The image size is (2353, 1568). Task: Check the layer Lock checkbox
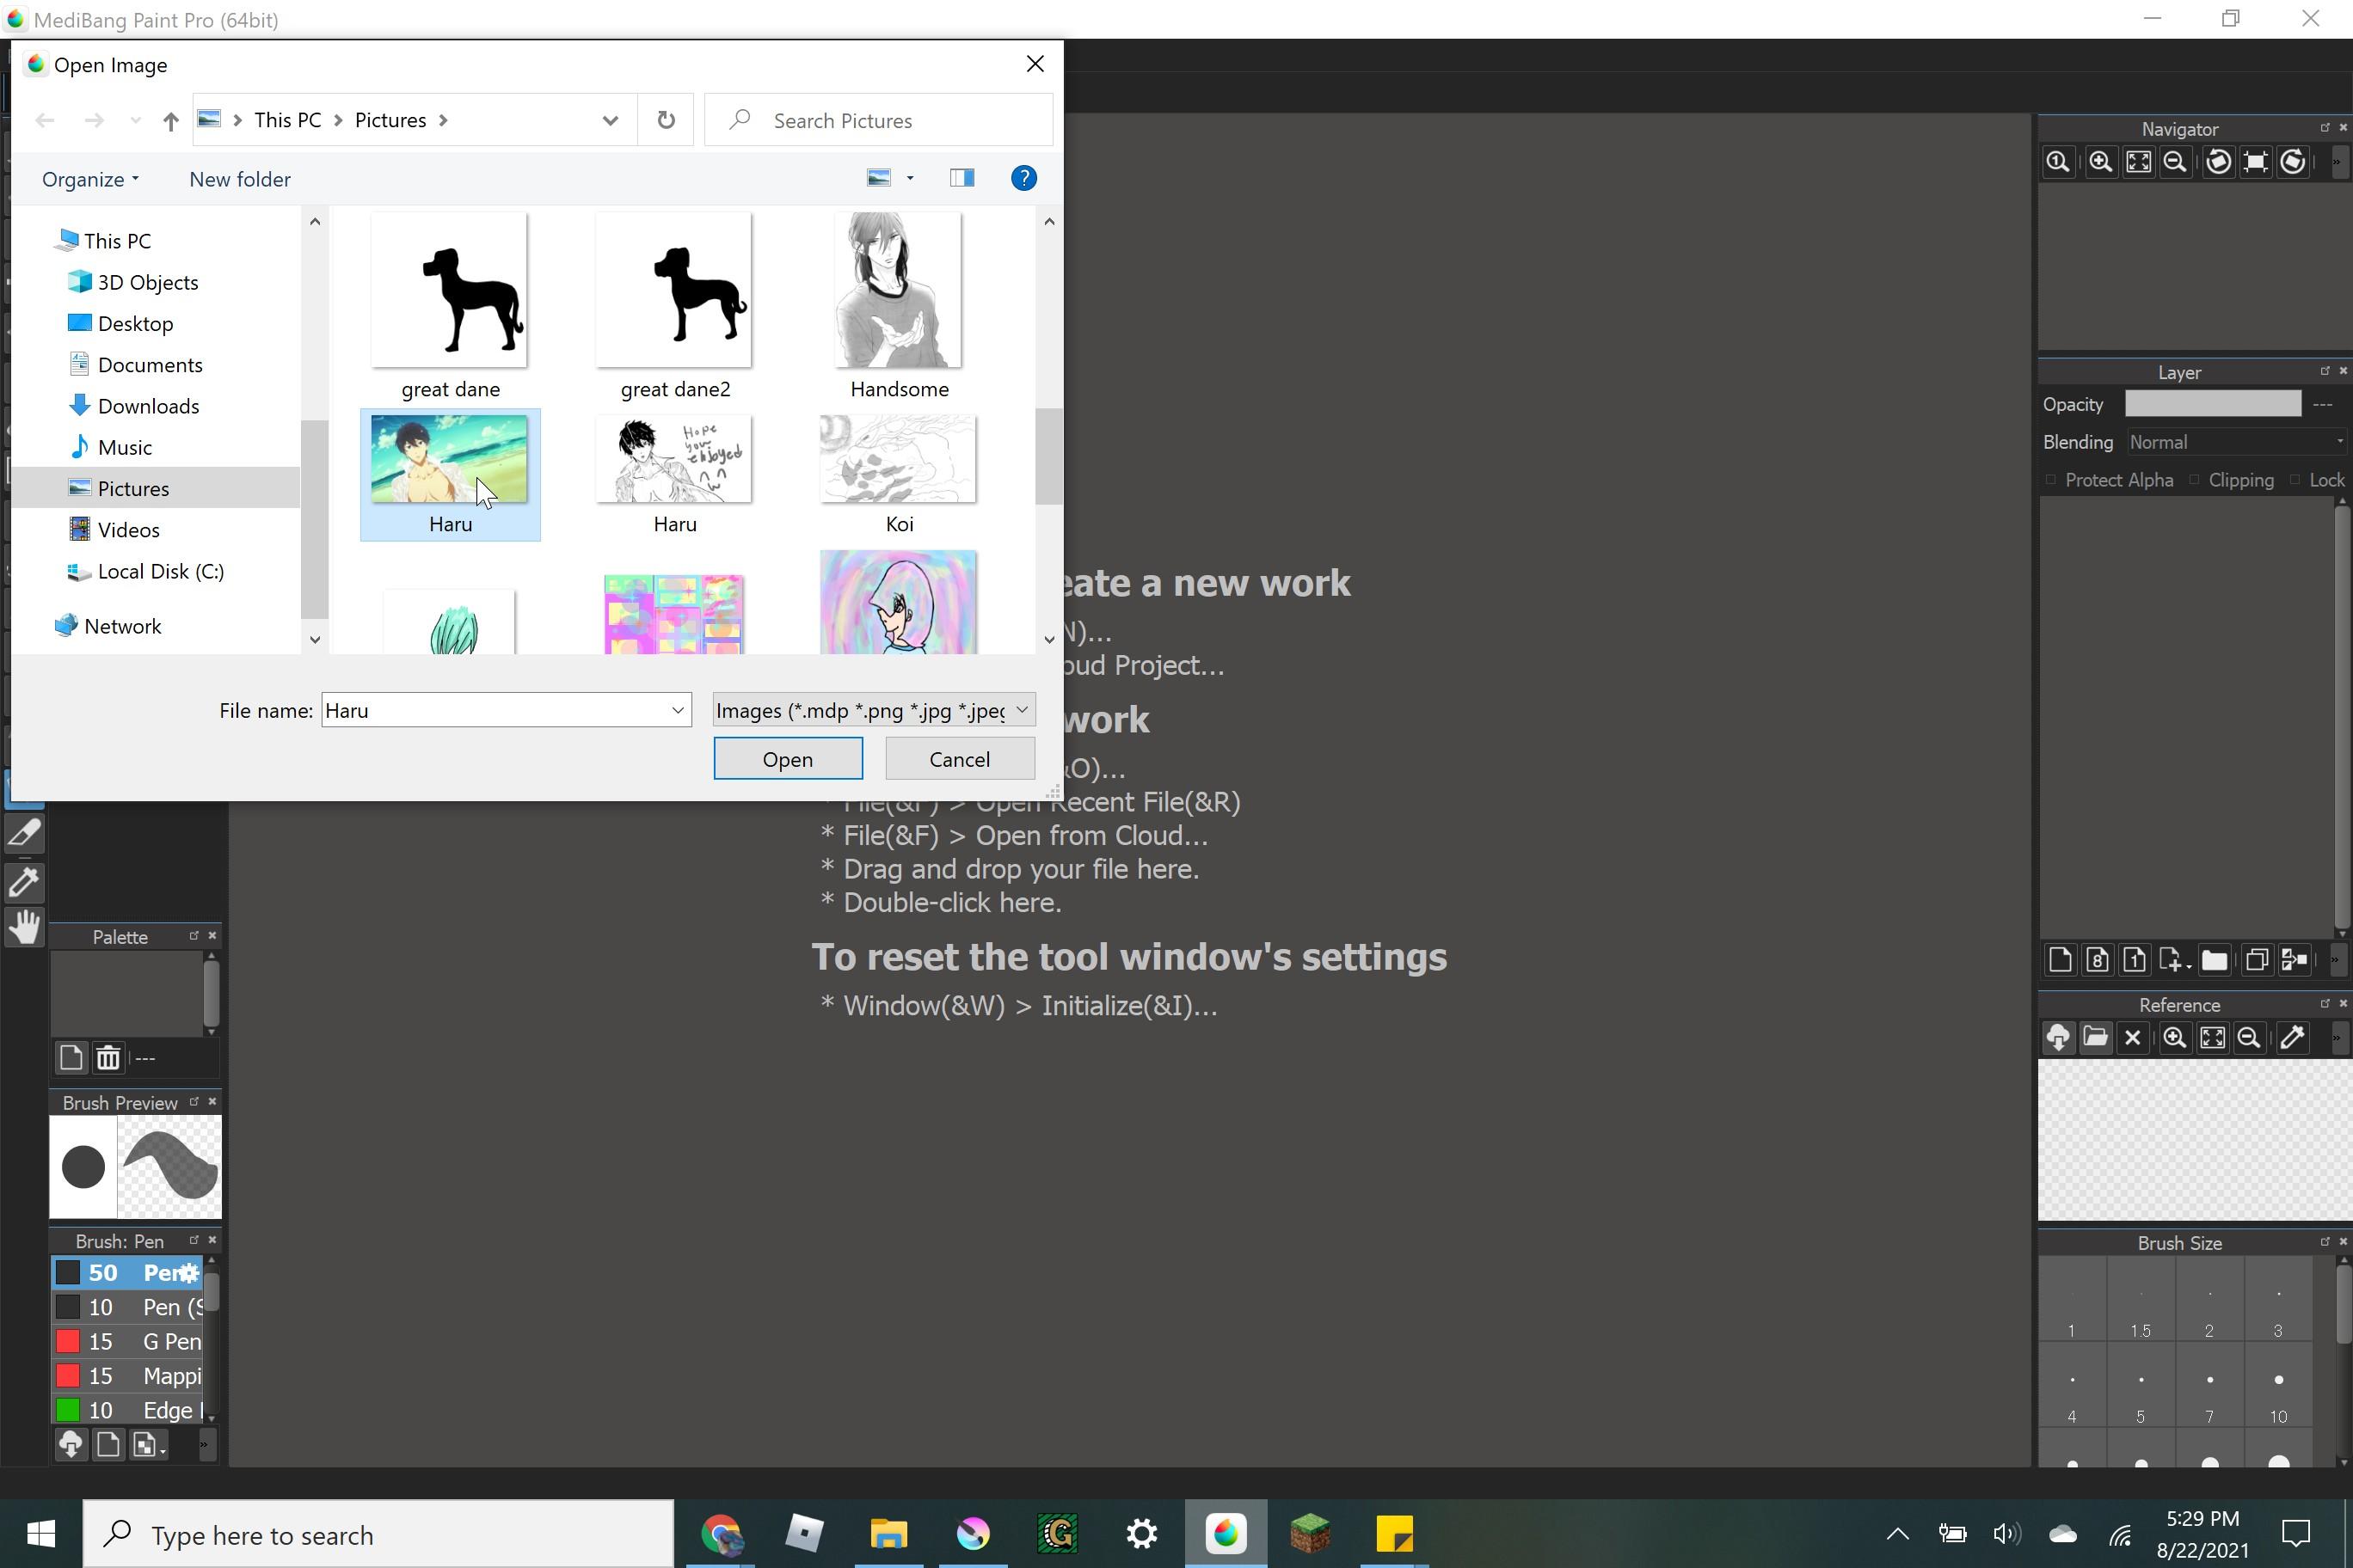2296,480
